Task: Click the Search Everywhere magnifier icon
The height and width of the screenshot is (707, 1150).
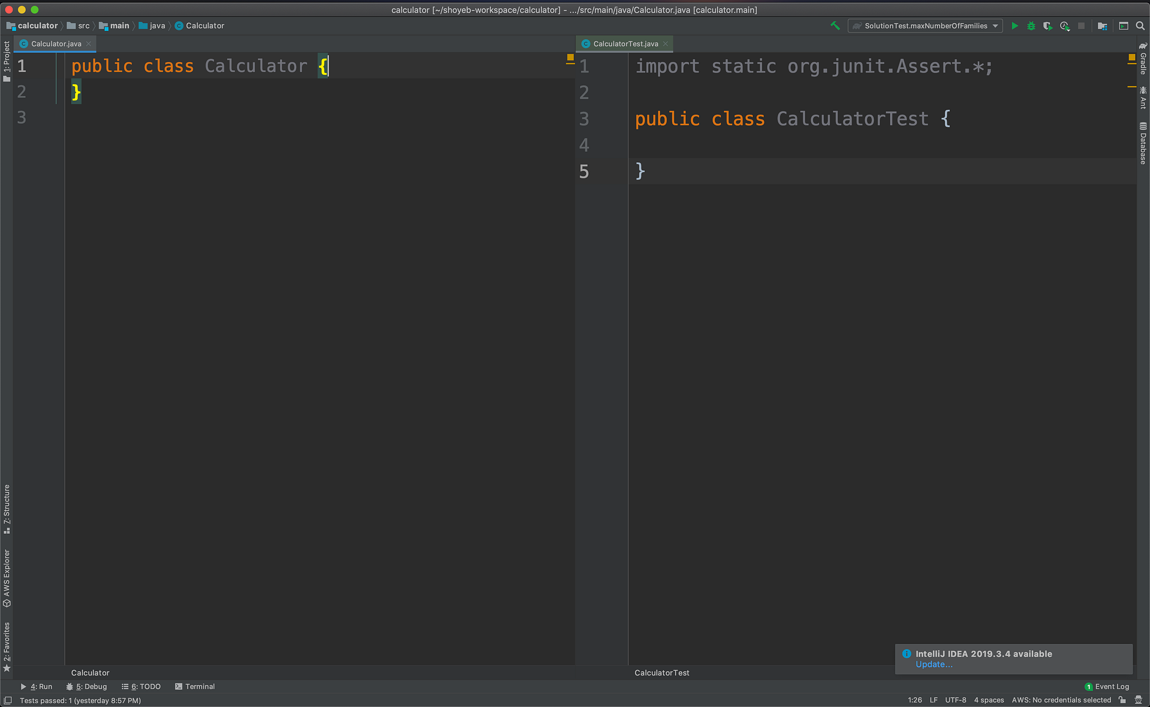Action: 1140,26
